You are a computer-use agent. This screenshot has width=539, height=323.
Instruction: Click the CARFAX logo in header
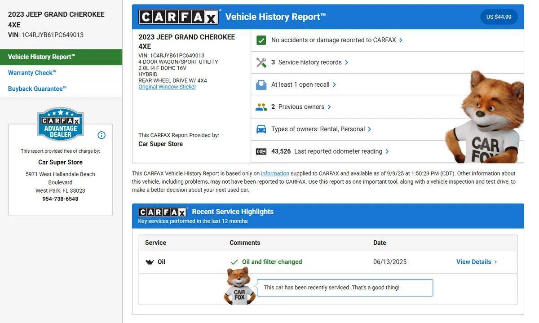[178, 17]
